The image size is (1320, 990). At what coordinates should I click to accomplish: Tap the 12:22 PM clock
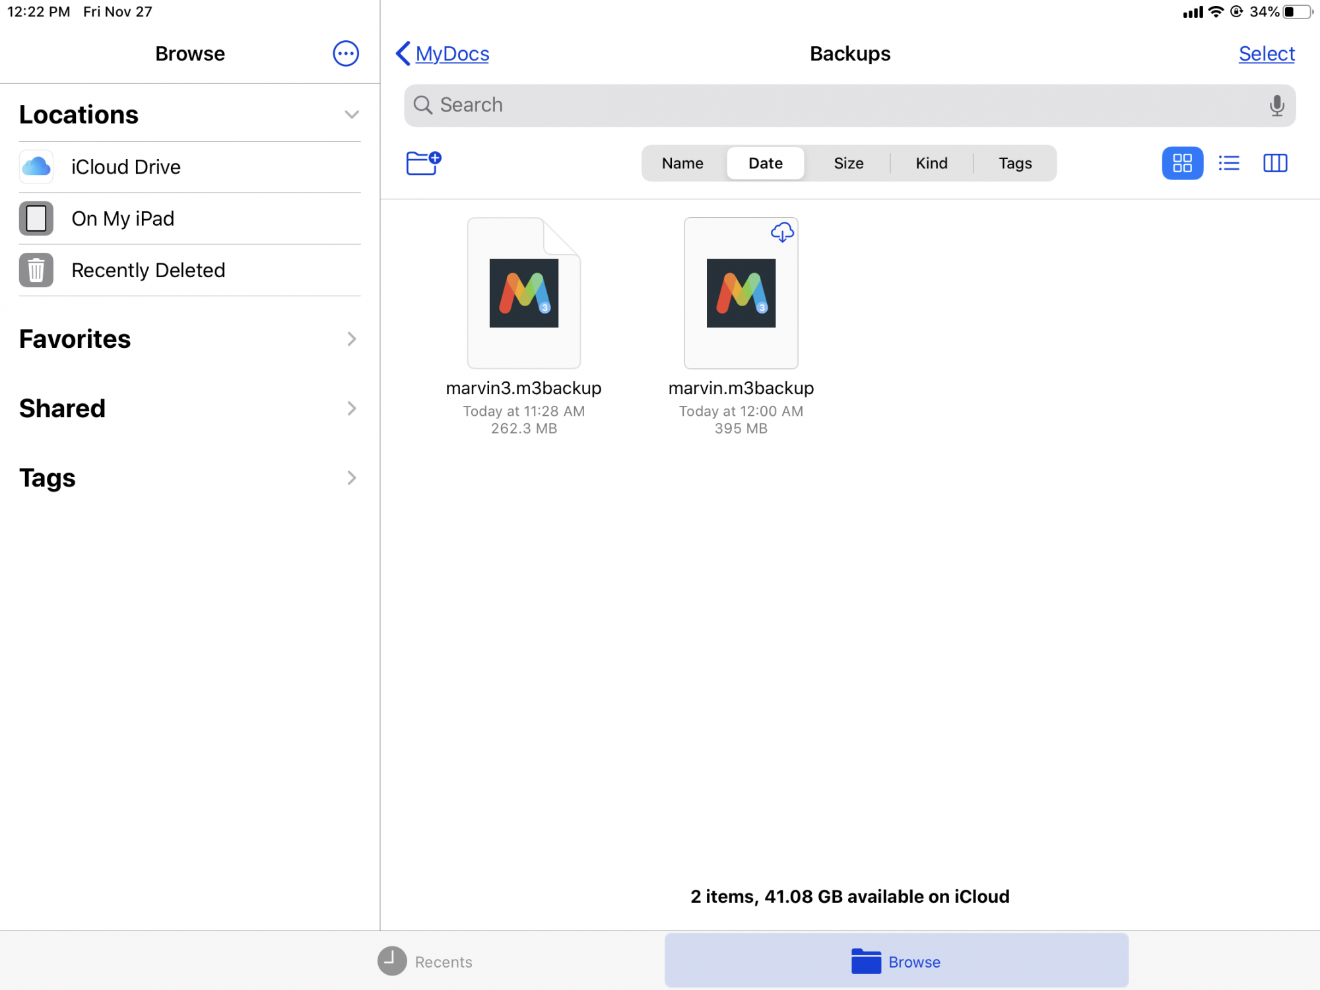click(x=38, y=12)
